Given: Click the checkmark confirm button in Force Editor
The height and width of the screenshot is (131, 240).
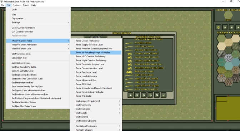Looking at the screenshot, I should pyautogui.click(x=164, y=95).
